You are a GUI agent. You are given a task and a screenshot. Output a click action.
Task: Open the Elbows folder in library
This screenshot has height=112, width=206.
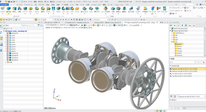click(x=180, y=46)
